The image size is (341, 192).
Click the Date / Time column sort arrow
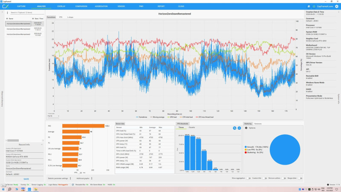[33, 19]
